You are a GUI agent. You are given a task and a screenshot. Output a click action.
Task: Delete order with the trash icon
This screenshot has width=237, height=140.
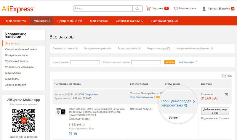coord(226,94)
